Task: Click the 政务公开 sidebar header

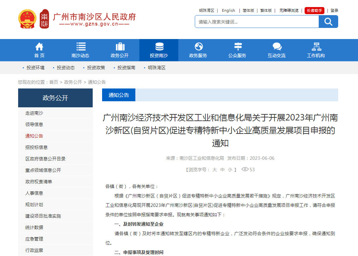Action: 55,98
